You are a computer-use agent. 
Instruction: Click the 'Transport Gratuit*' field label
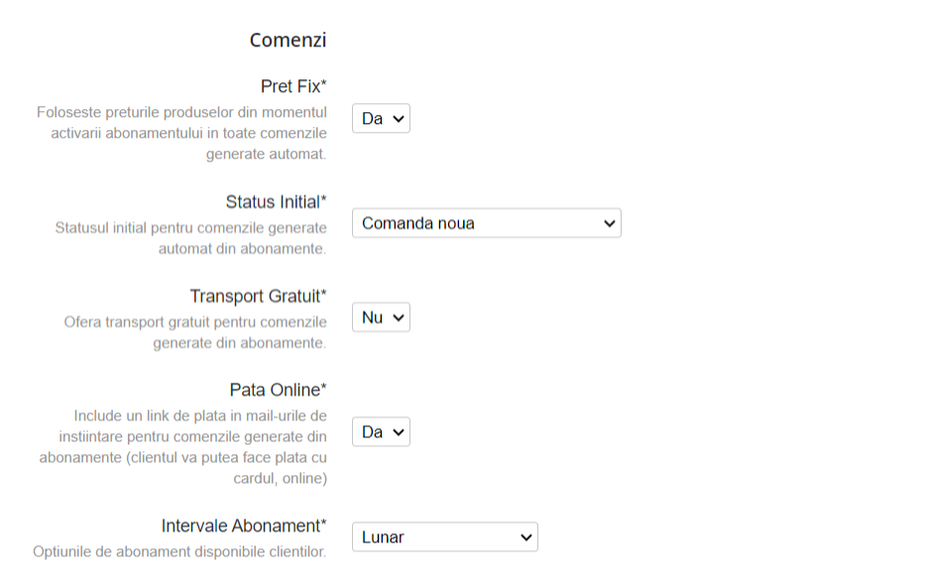(x=258, y=296)
